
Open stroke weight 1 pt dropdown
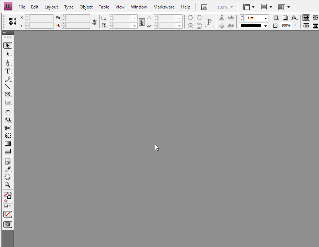coord(266,18)
